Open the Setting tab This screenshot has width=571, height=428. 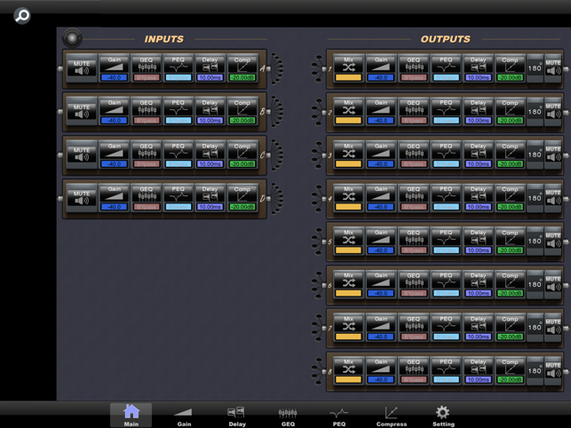[x=443, y=416]
